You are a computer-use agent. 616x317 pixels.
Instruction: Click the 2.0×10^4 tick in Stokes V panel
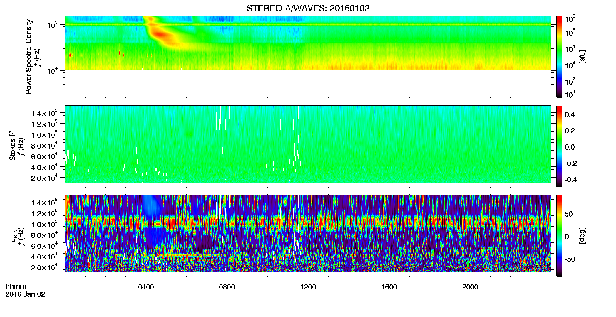(x=44, y=178)
